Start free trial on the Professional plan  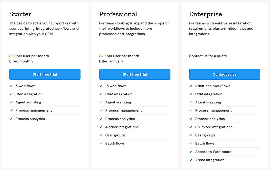[135, 74]
